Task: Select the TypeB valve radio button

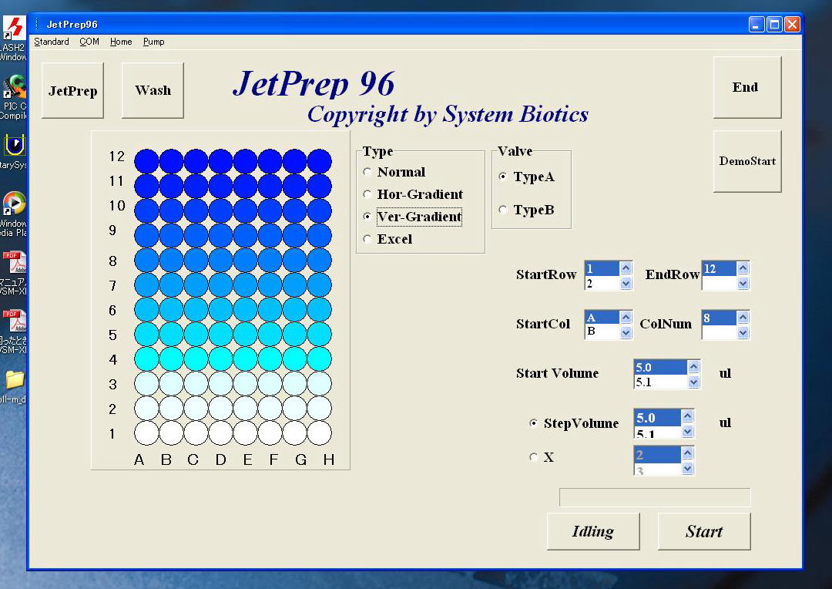Action: [x=503, y=210]
